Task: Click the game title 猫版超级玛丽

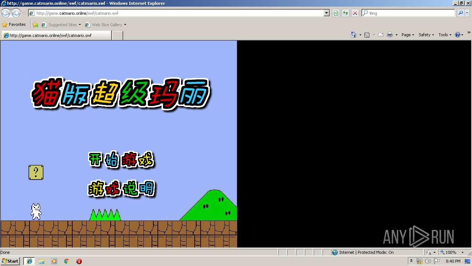Action: point(121,93)
